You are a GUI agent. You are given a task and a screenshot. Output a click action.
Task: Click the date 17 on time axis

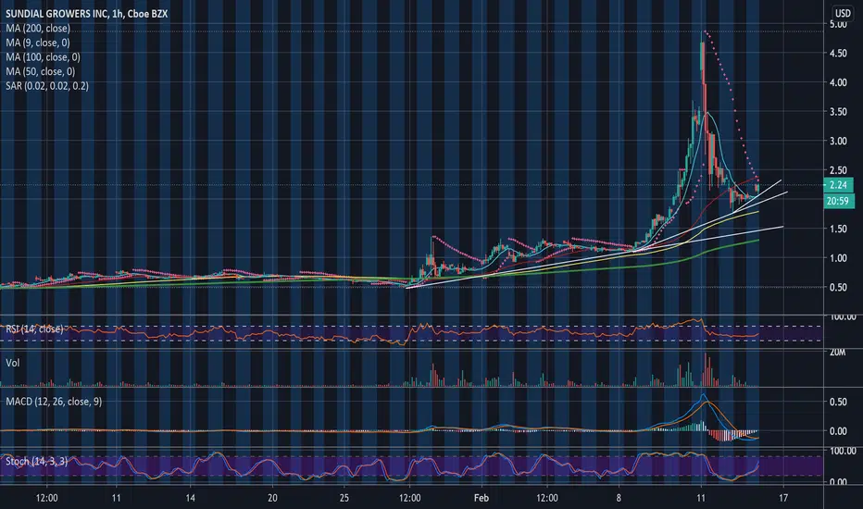coord(783,498)
